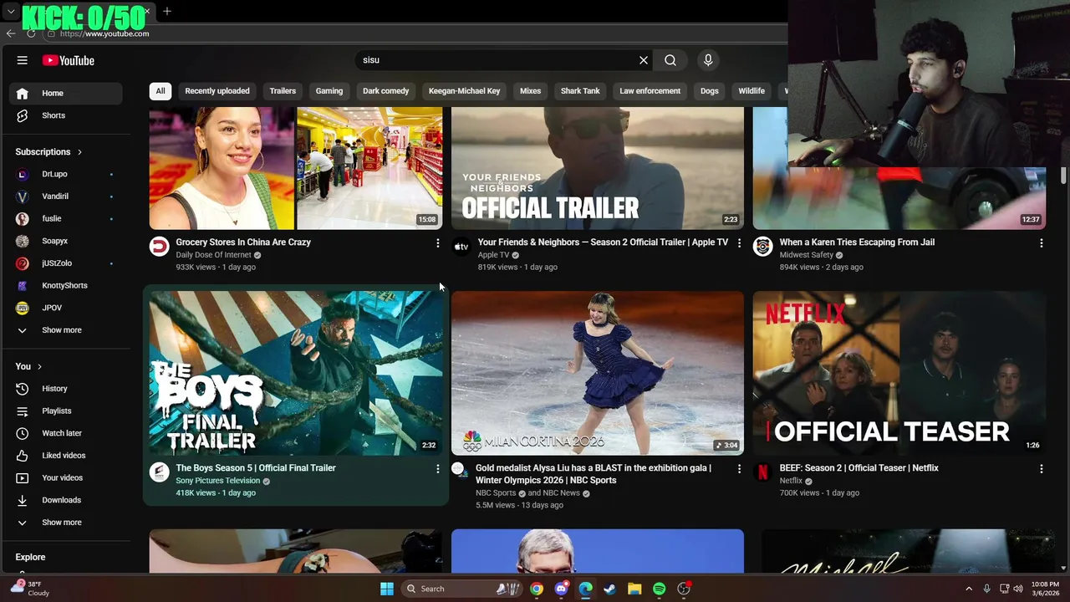The image size is (1070, 602).
Task: Click the browser address bar URL
Action: [104, 33]
